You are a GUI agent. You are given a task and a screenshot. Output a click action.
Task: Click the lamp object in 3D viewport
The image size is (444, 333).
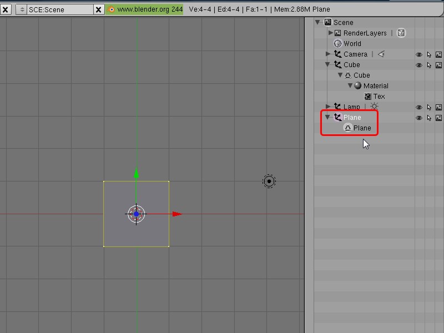point(269,181)
